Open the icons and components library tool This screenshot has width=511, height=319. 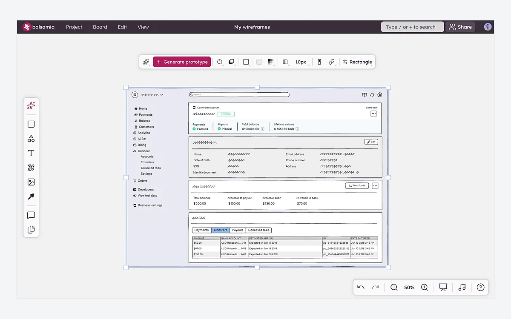pos(31,168)
